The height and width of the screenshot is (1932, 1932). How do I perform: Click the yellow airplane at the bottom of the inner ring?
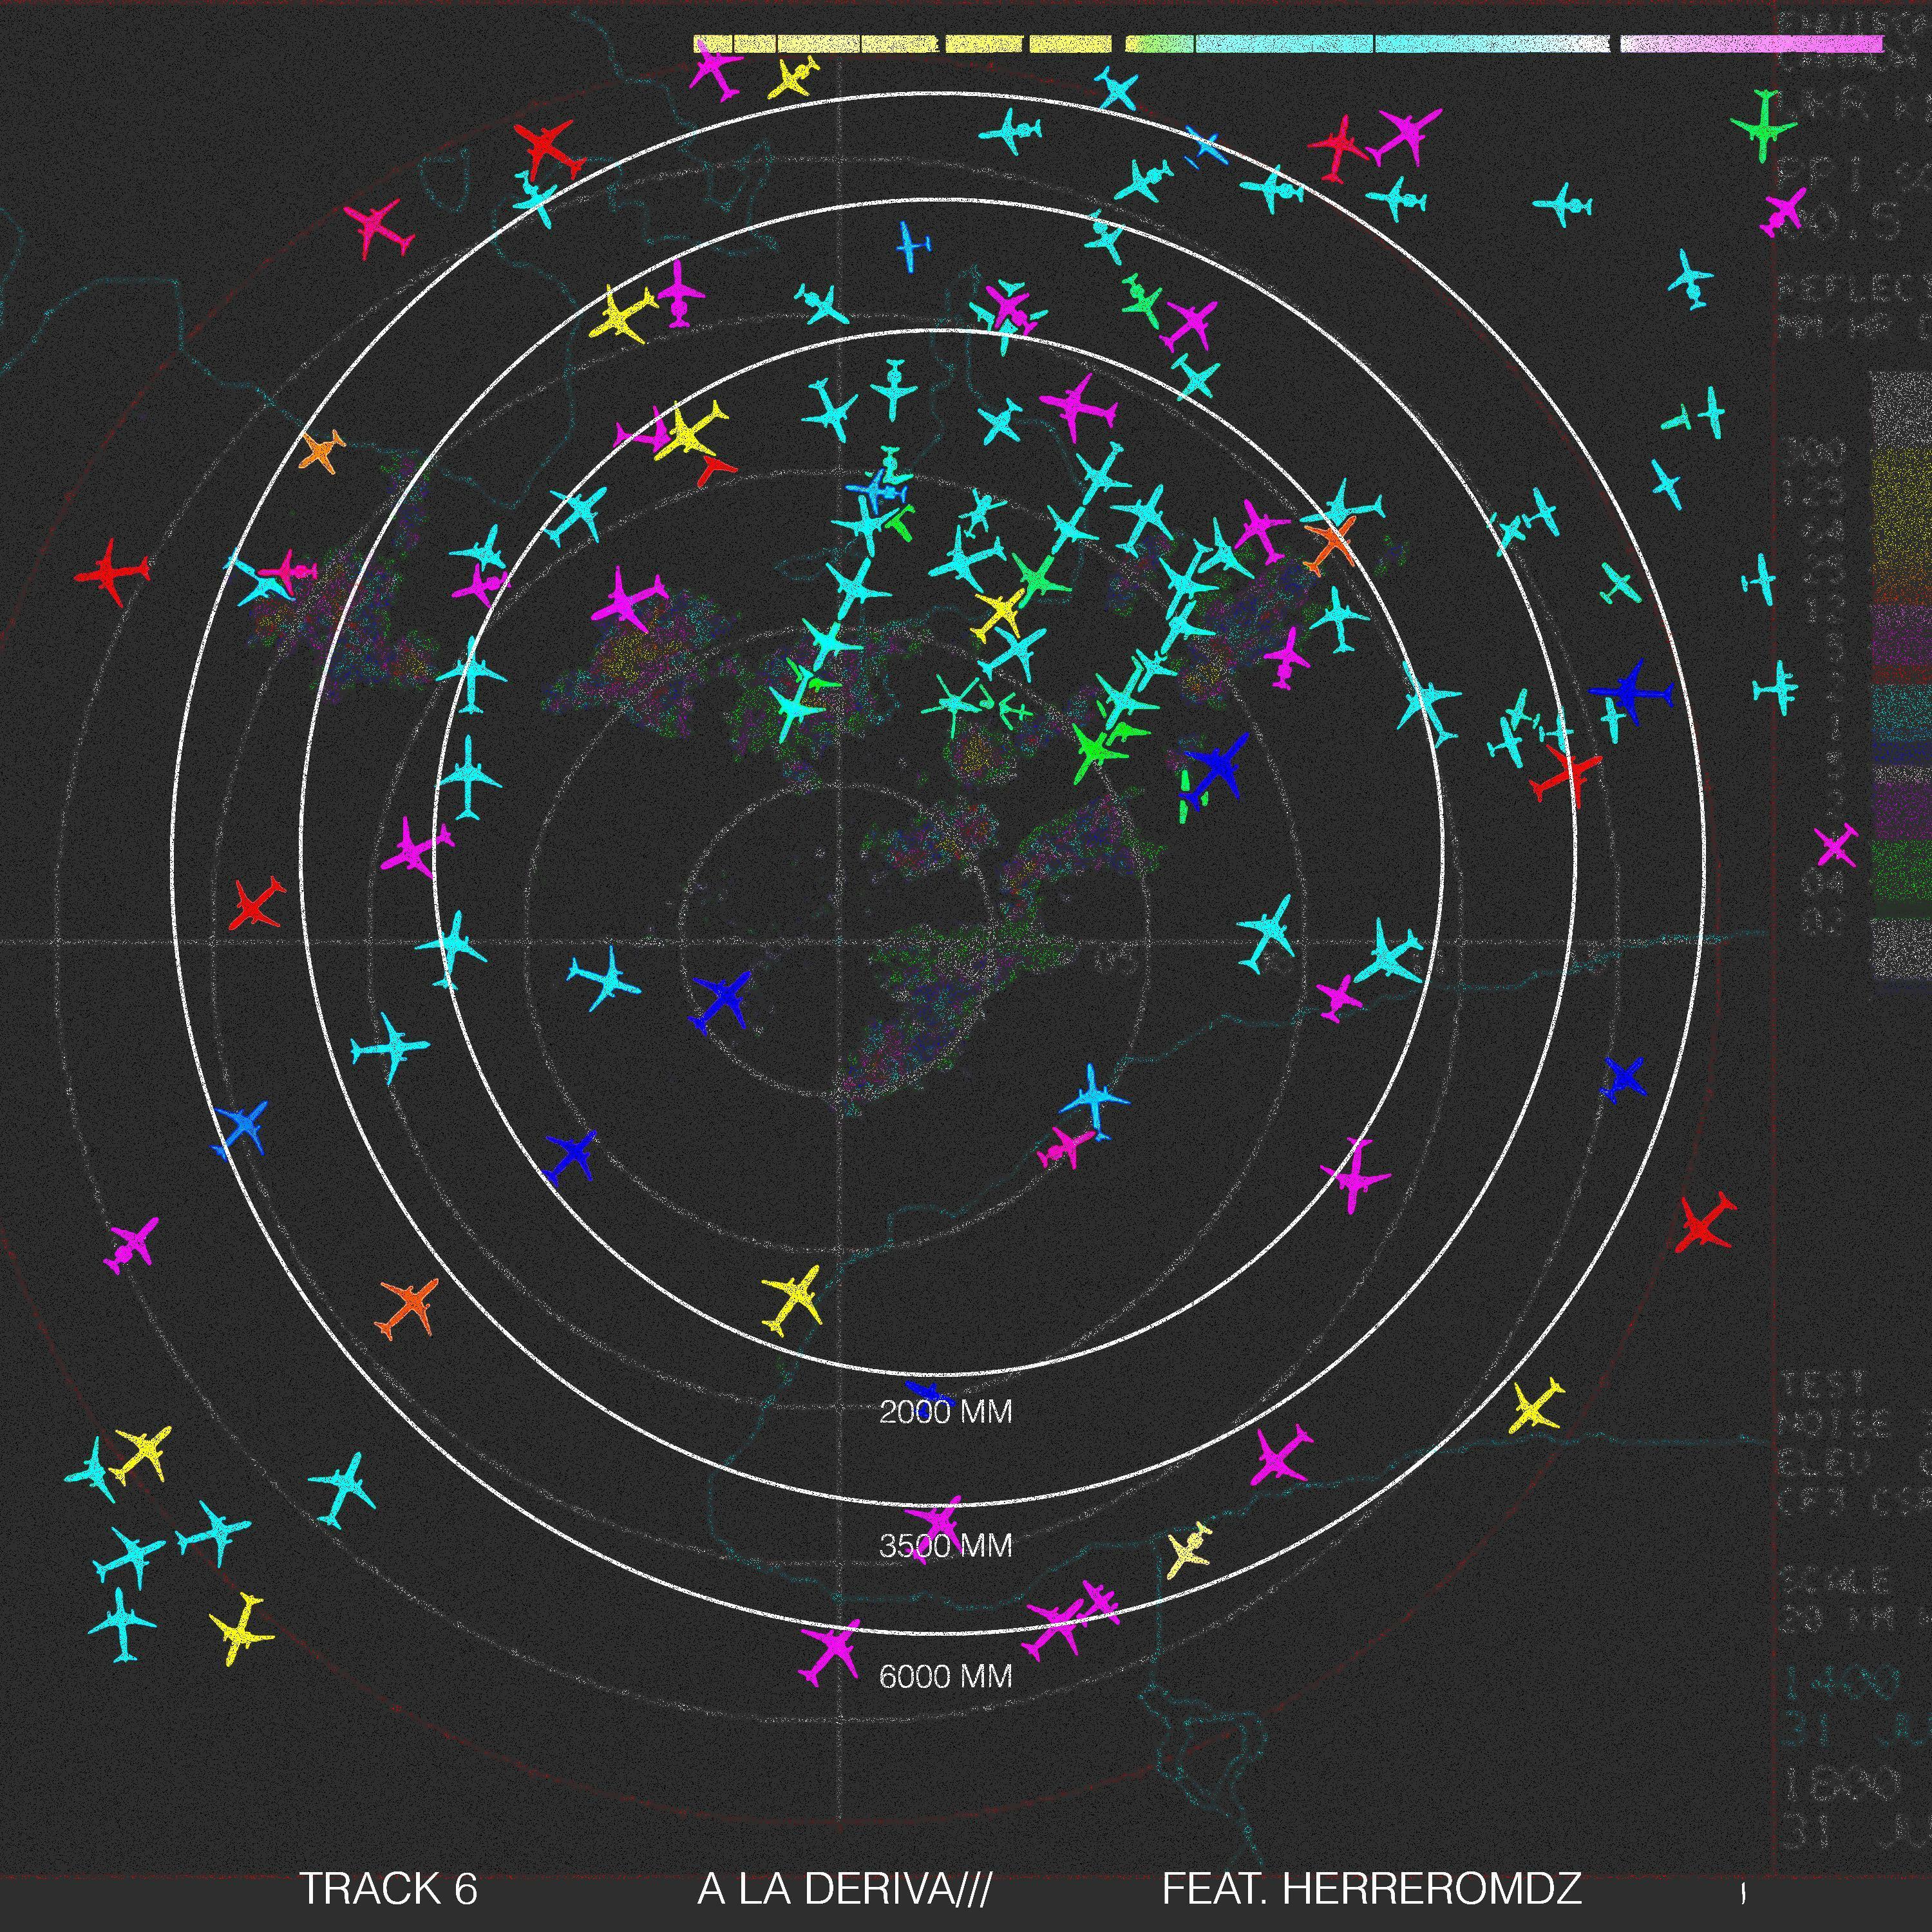(x=796, y=1298)
